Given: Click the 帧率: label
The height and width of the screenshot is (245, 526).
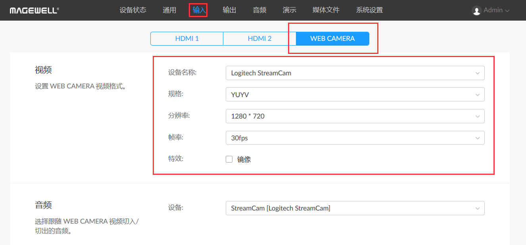Looking at the screenshot, I should tap(176, 137).
